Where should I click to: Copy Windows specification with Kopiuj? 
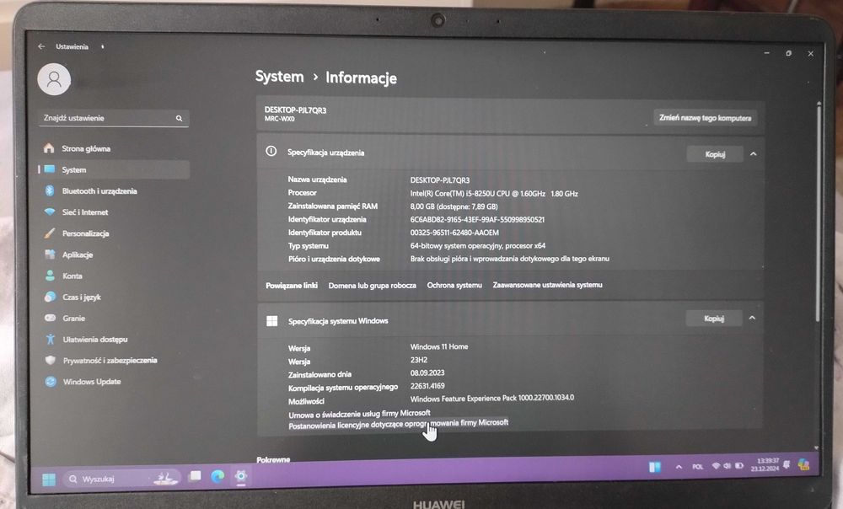[x=714, y=319]
